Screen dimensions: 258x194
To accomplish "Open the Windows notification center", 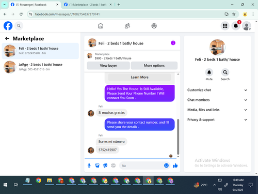I will tap(251, 185).
